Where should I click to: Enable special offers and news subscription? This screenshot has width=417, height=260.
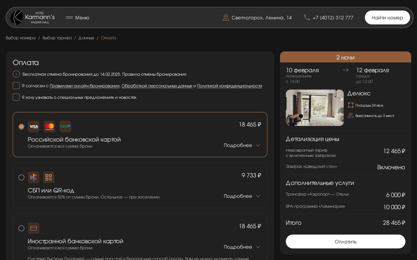16,97
